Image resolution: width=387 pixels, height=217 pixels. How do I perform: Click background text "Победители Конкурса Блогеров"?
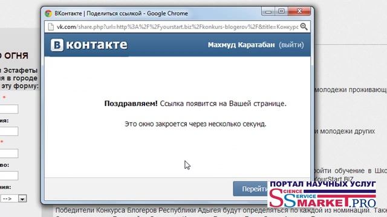pos(106,210)
